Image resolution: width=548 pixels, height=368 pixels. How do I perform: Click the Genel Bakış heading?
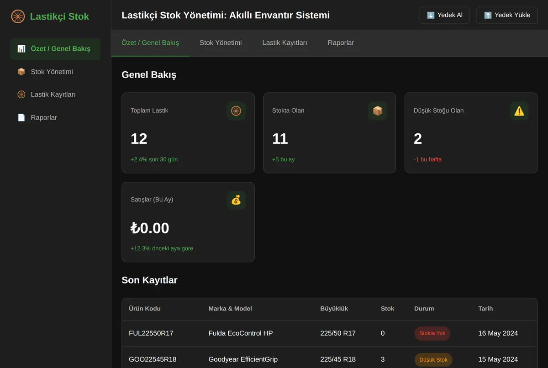point(149,75)
